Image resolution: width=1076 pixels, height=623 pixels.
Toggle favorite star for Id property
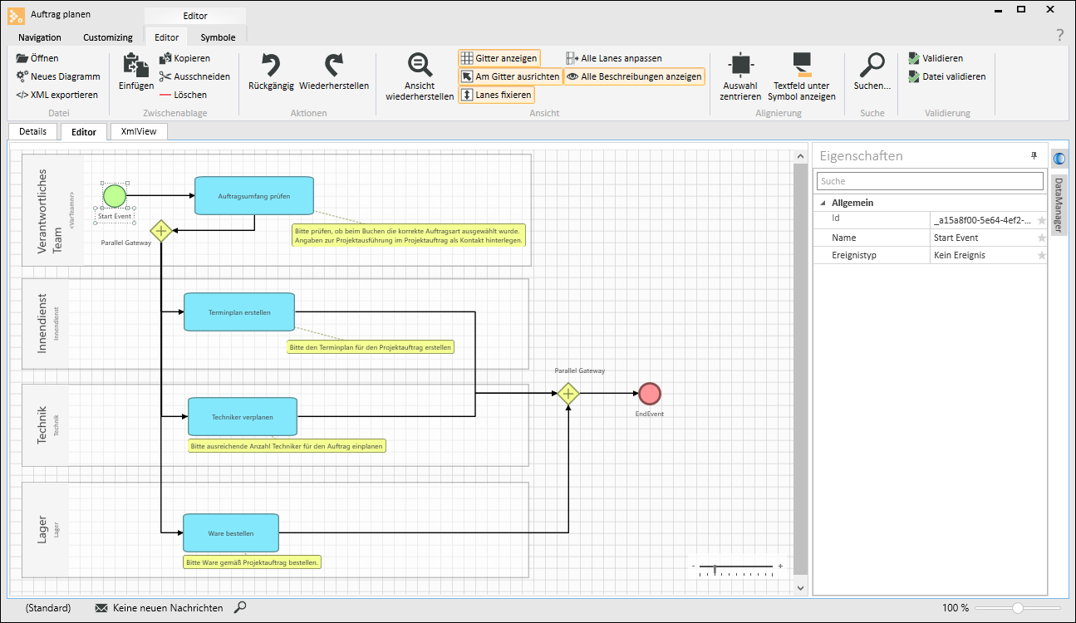[1041, 220]
